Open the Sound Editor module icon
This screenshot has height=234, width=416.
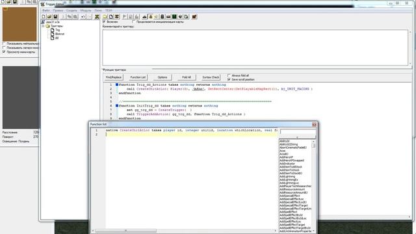click(156, 17)
